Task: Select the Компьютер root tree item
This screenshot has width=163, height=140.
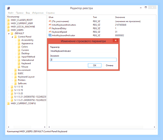Action: (13, 17)
